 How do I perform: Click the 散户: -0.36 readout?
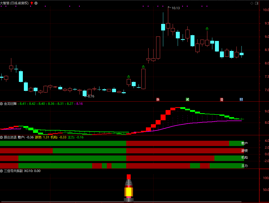pyautogui.click(x=26, y=137)
